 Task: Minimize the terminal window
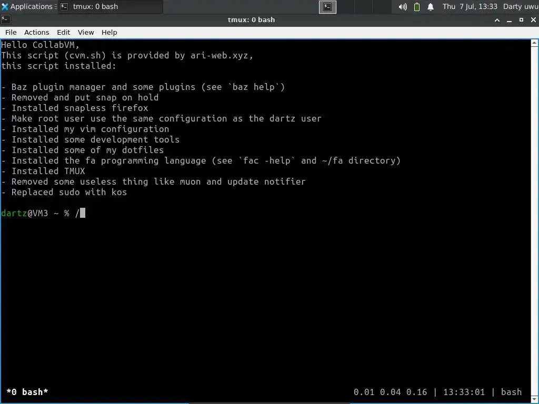(509, 20)
